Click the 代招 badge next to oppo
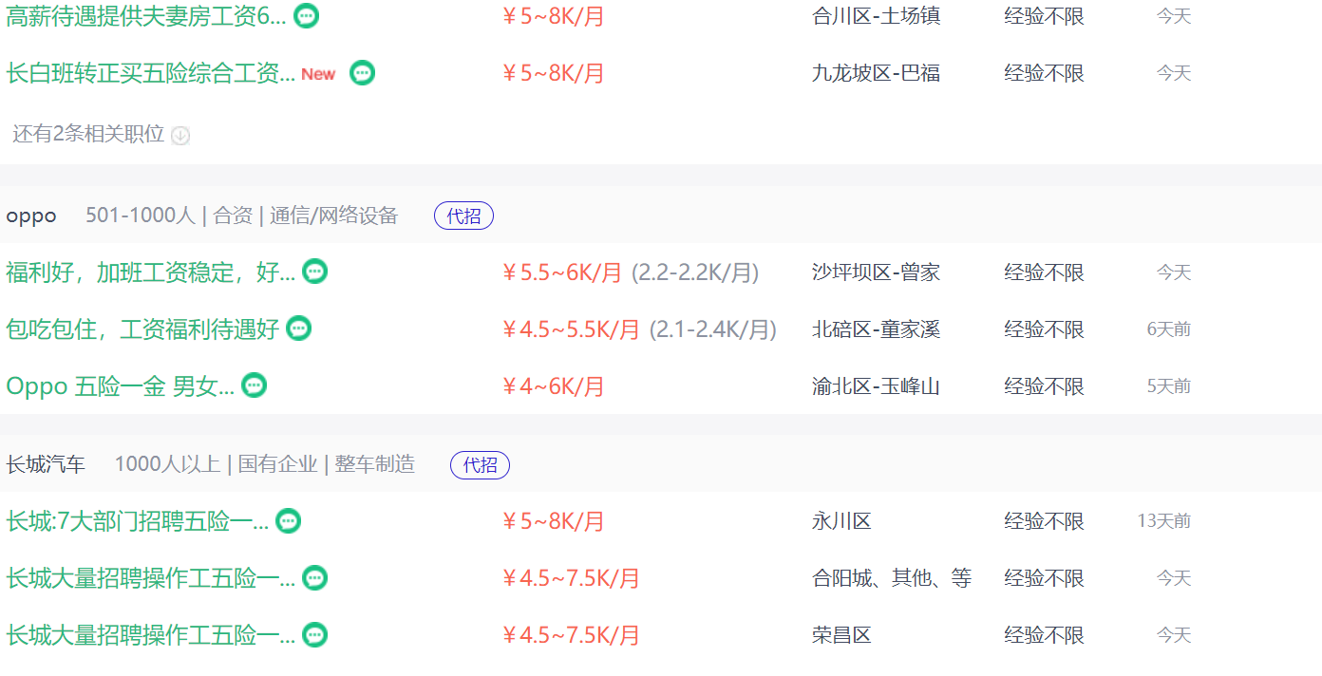Screen dimensions: 1322x676 pyautogui.click(x=463, y=216)
